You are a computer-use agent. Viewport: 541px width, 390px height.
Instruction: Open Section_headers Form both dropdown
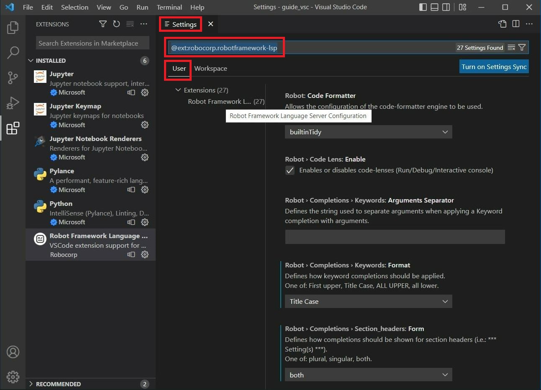pos(369,375)
